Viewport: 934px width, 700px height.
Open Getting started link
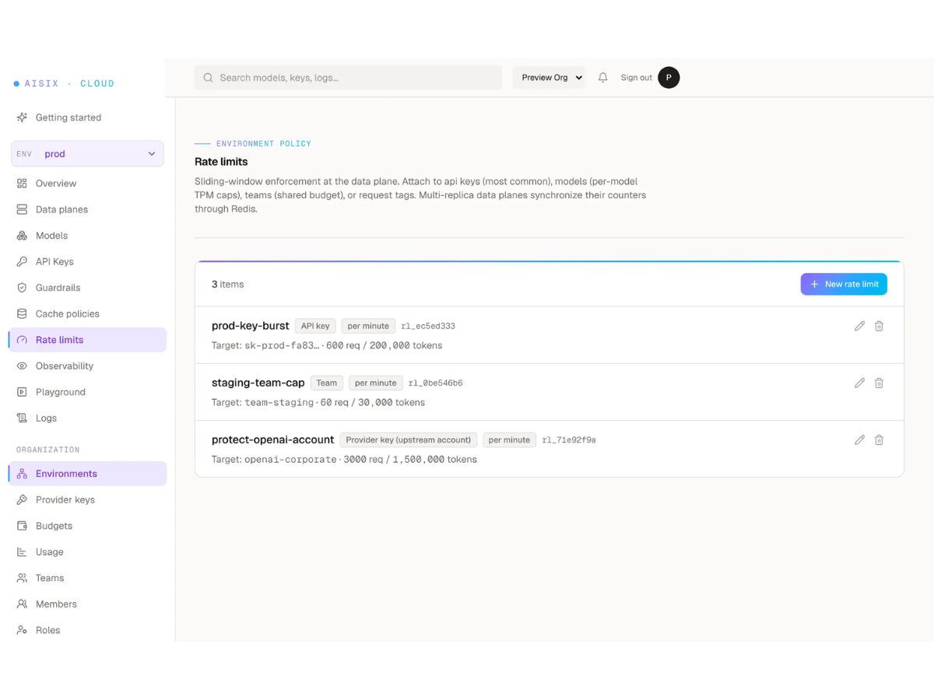[87, 117]
